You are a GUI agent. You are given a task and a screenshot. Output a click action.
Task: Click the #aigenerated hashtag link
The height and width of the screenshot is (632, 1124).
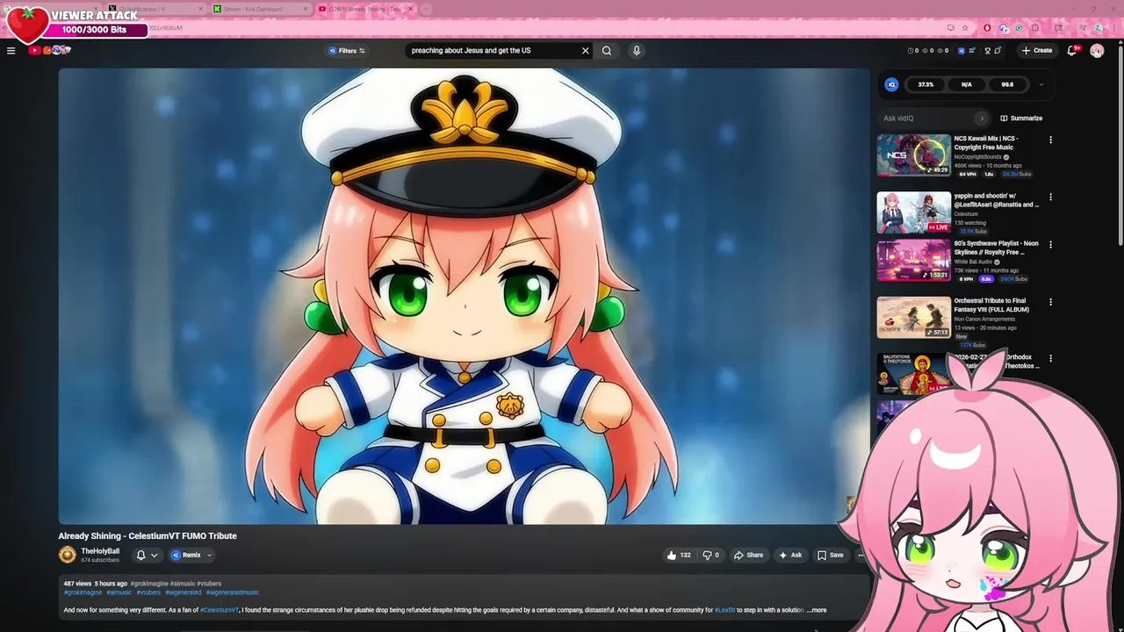pyautogui.click(x=184, y=592)
